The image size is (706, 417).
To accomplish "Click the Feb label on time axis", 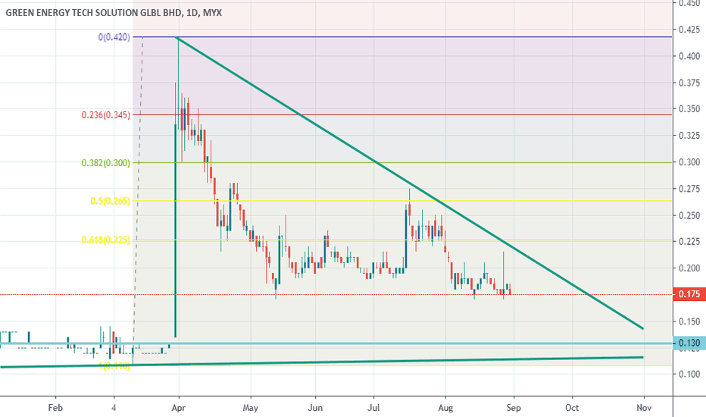I will 55,408.
